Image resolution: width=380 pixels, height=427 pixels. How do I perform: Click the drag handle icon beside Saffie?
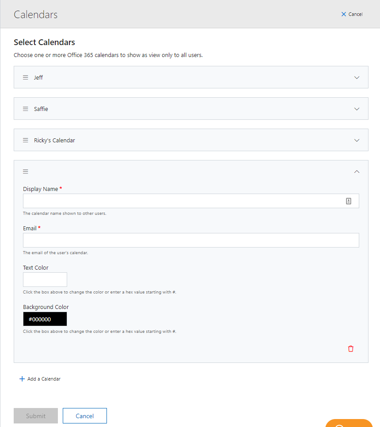[25, 109]
